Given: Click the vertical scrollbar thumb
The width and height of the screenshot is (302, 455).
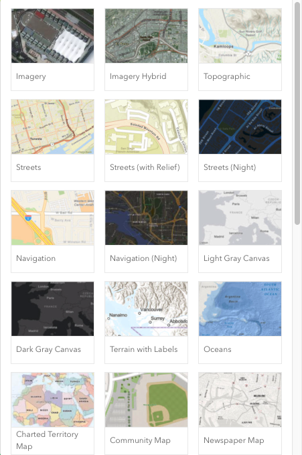Looking at the screenshot, I should pyautogui.click(x=297, y=114).
